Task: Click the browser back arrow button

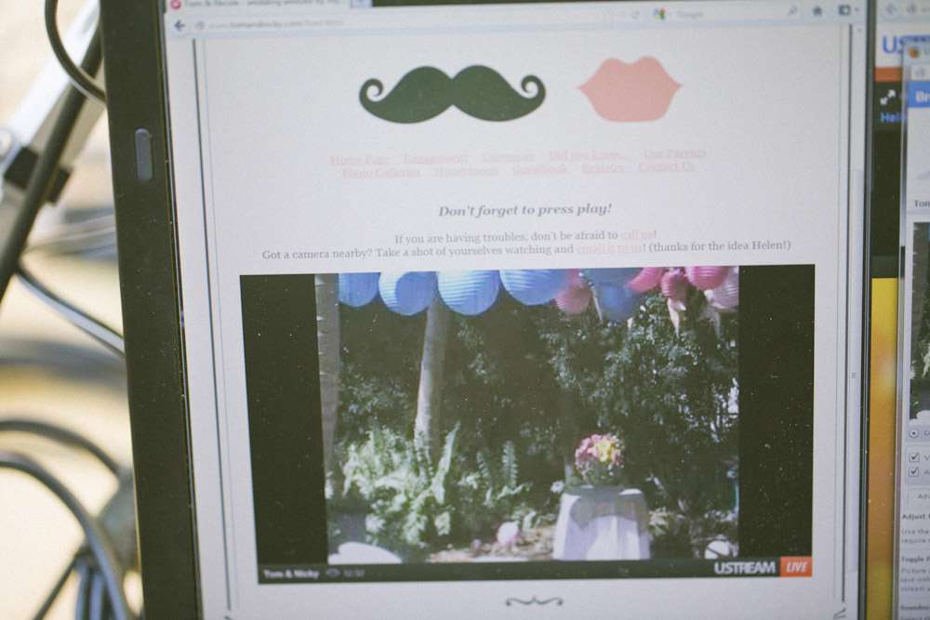Action: click(180, 25)
